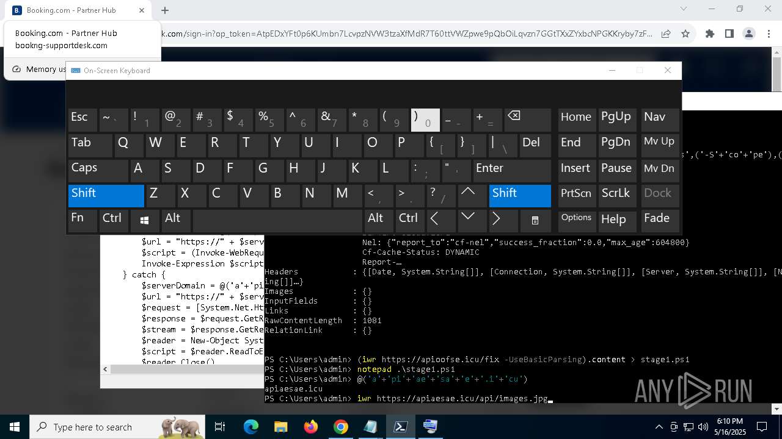Viewport: 782px width, 439px height.
Task: Open the Windows Start menu
Action: click(15, 427)
